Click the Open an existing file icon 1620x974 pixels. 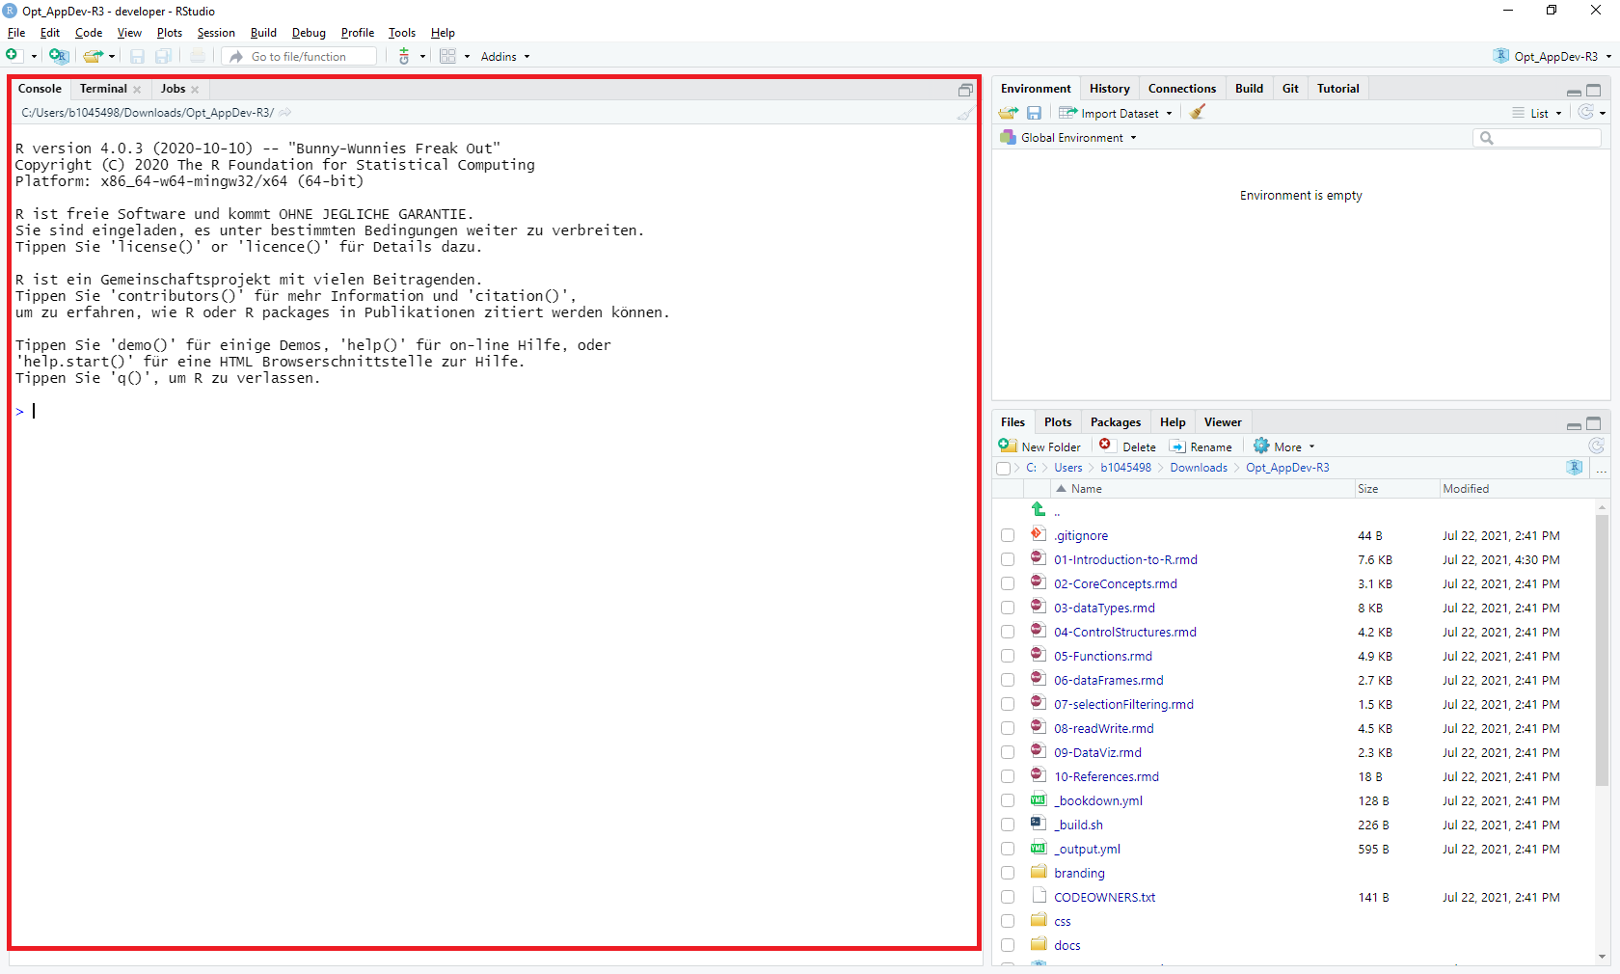[x=93, y=56]
